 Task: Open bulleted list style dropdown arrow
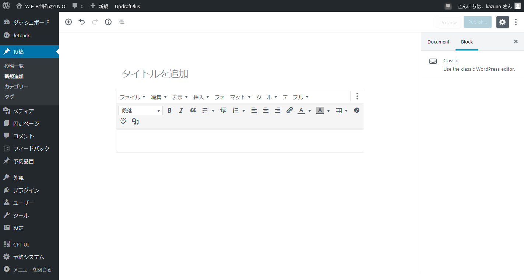pyautogui.click(x=213, y=111)
